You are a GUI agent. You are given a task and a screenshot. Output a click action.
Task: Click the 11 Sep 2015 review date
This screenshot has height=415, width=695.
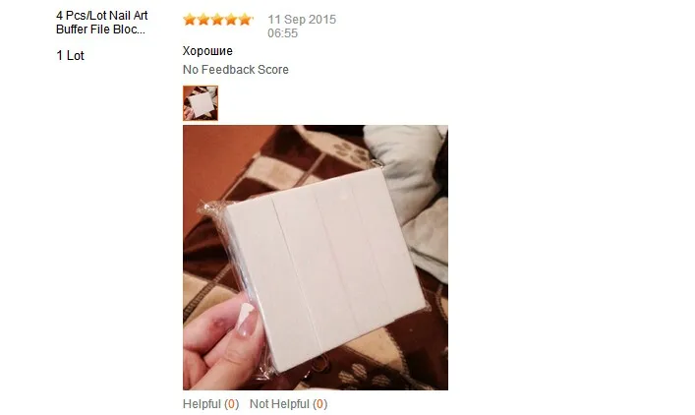click(302, 20)
